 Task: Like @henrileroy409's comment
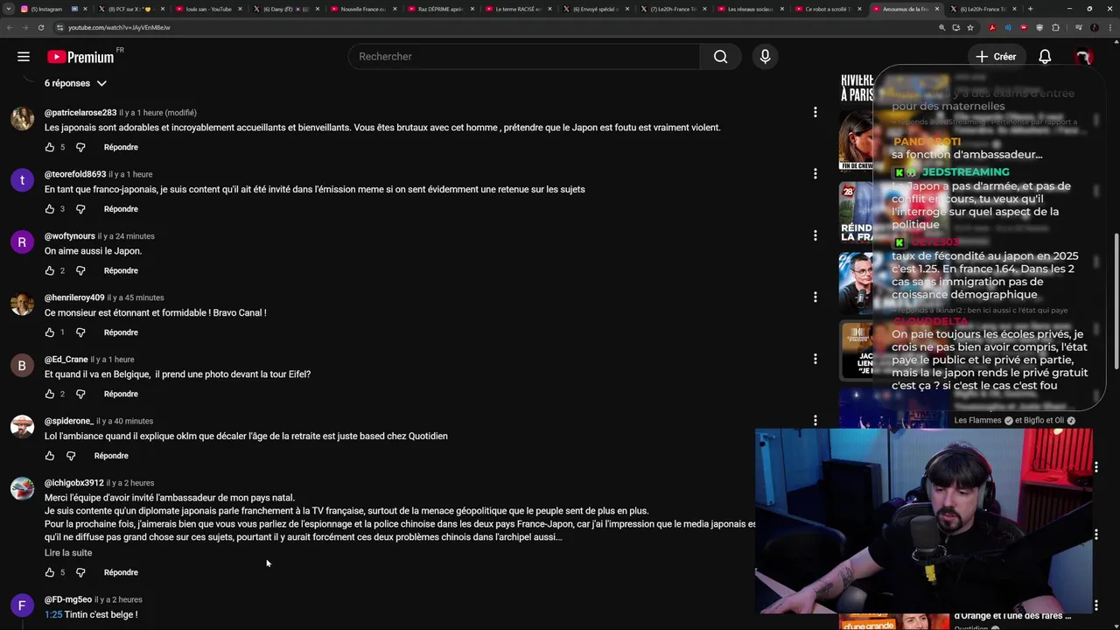tap(50, 332)
